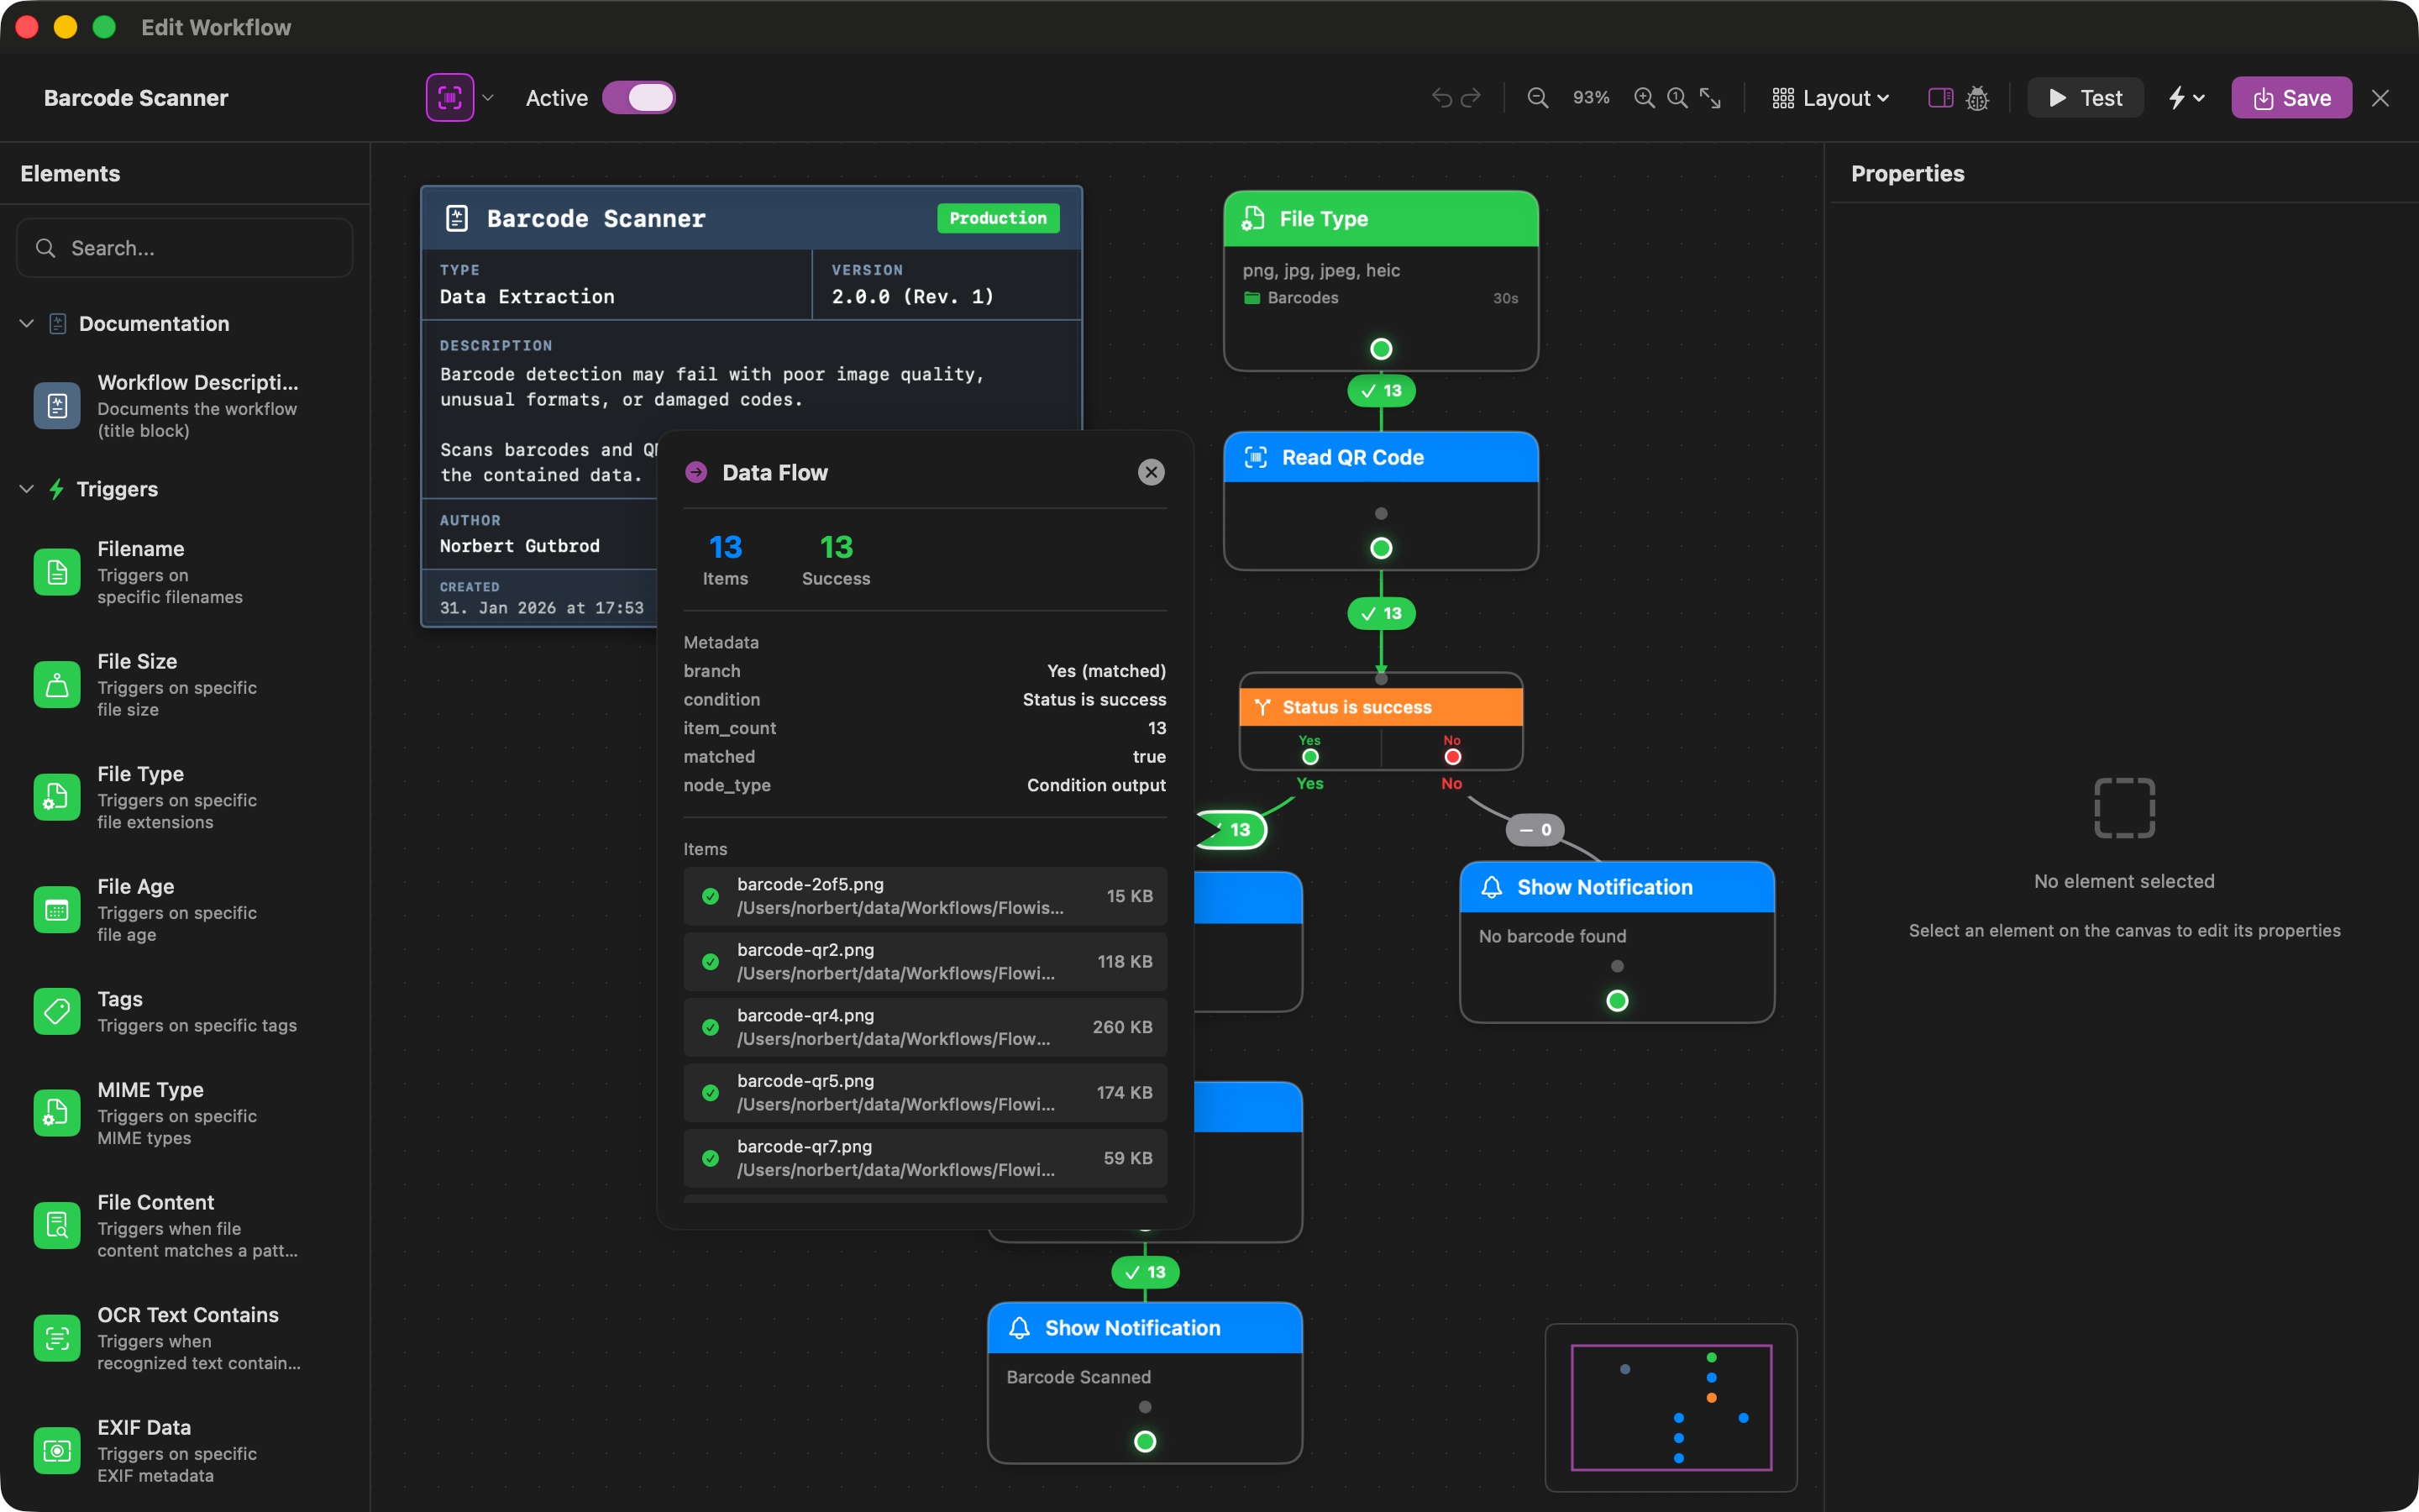Click the workflow minimap thumbnail

pos(1671,1408)
